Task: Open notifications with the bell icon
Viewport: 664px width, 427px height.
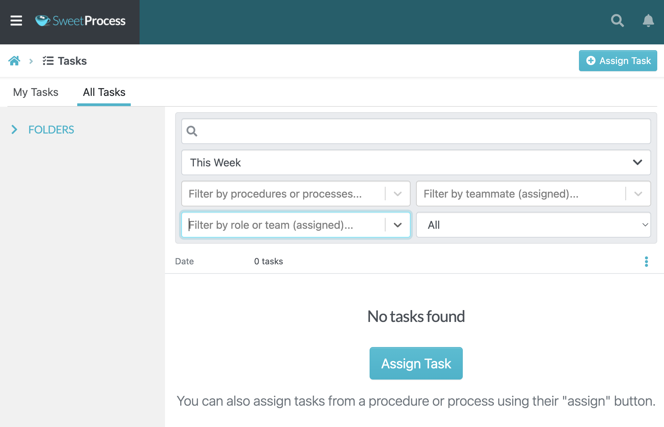Action: pos(648,21)
